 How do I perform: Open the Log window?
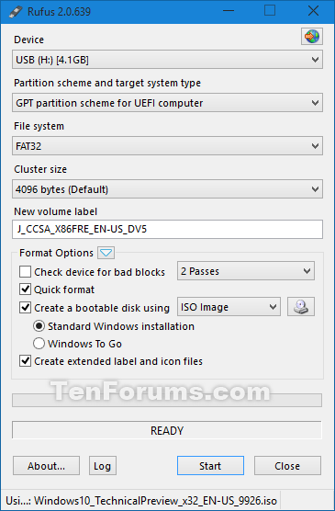click(103, 466)
